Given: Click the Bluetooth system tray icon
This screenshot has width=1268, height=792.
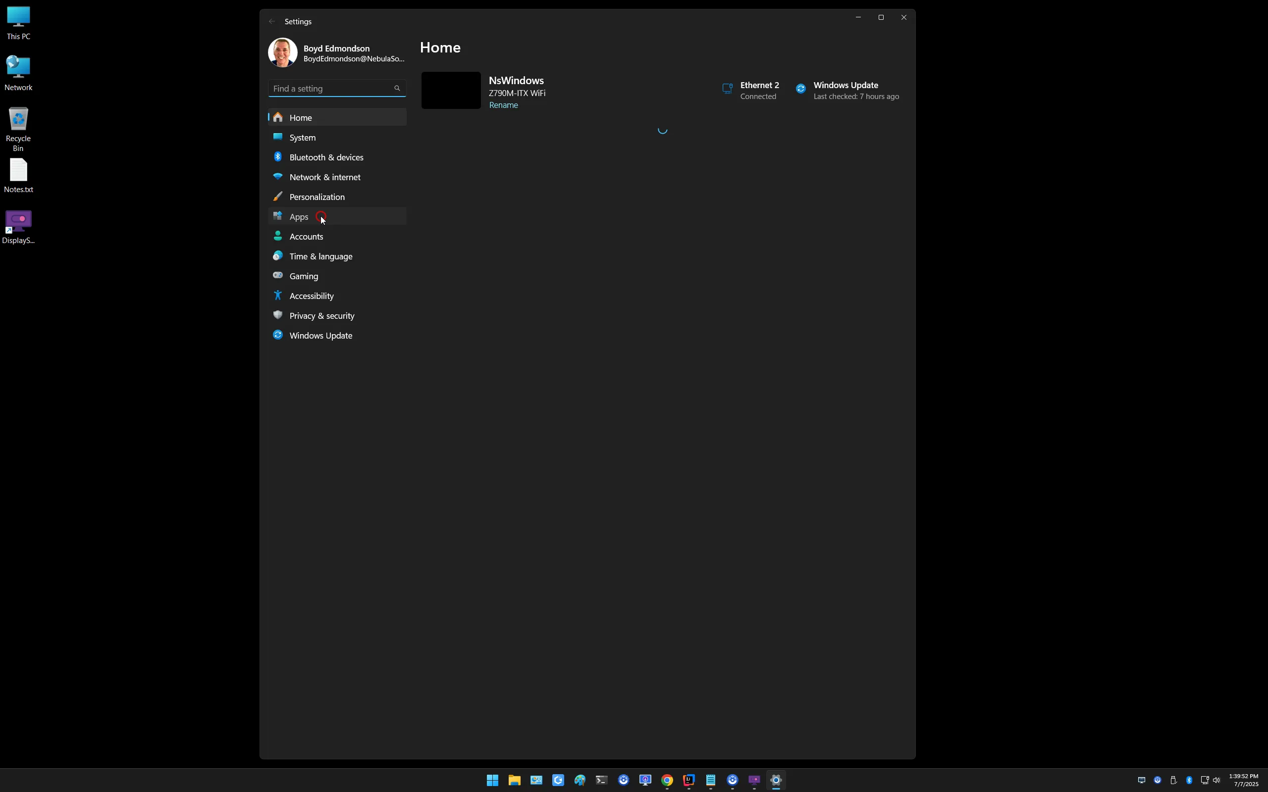Looking at the screenshot, I should (x=1189, y=780).
